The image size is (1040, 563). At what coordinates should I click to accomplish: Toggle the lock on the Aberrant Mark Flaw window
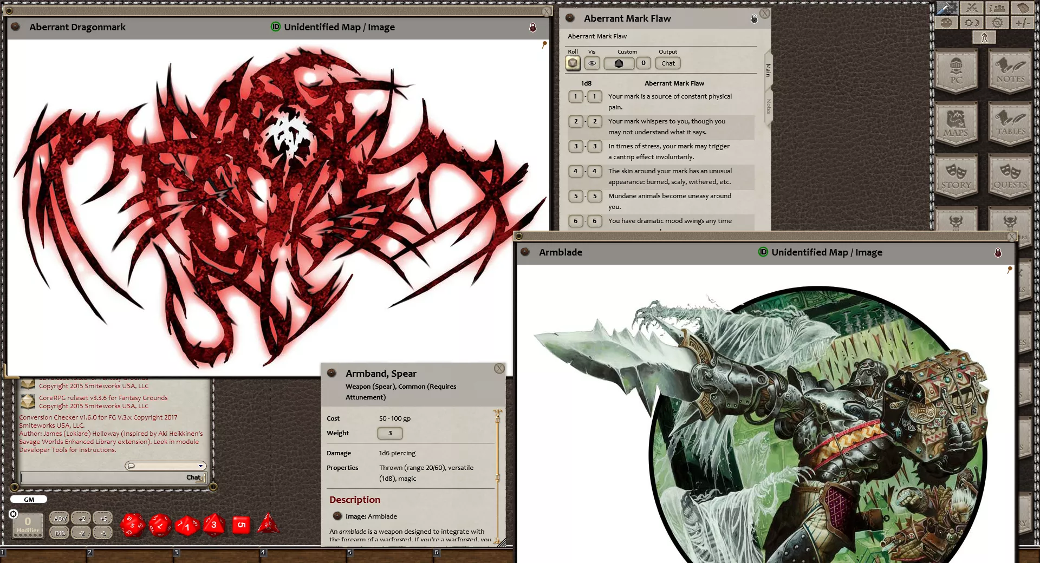[754, 19]
